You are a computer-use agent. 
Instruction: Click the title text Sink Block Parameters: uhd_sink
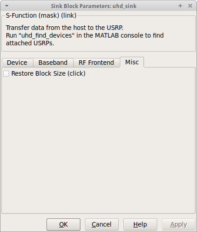94,6
